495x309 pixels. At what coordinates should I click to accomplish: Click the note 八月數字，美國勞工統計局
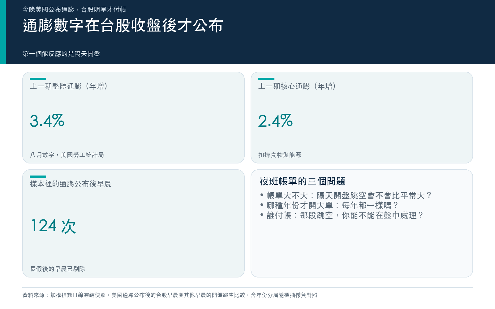point(67,155)
